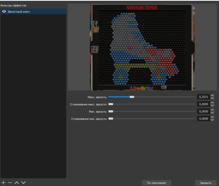The width and height of the screenshot is (219, 186).
Task: Increase Сглаживание мин. яркости with up spinner
Action: tap(212, 117)
